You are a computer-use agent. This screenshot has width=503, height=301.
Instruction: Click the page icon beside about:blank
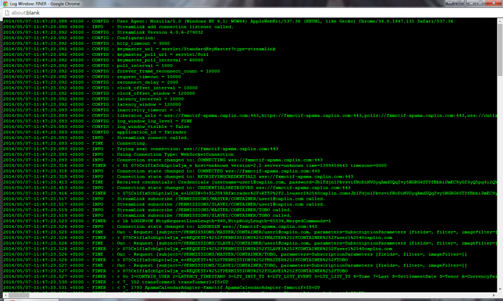tap(7, 13)
